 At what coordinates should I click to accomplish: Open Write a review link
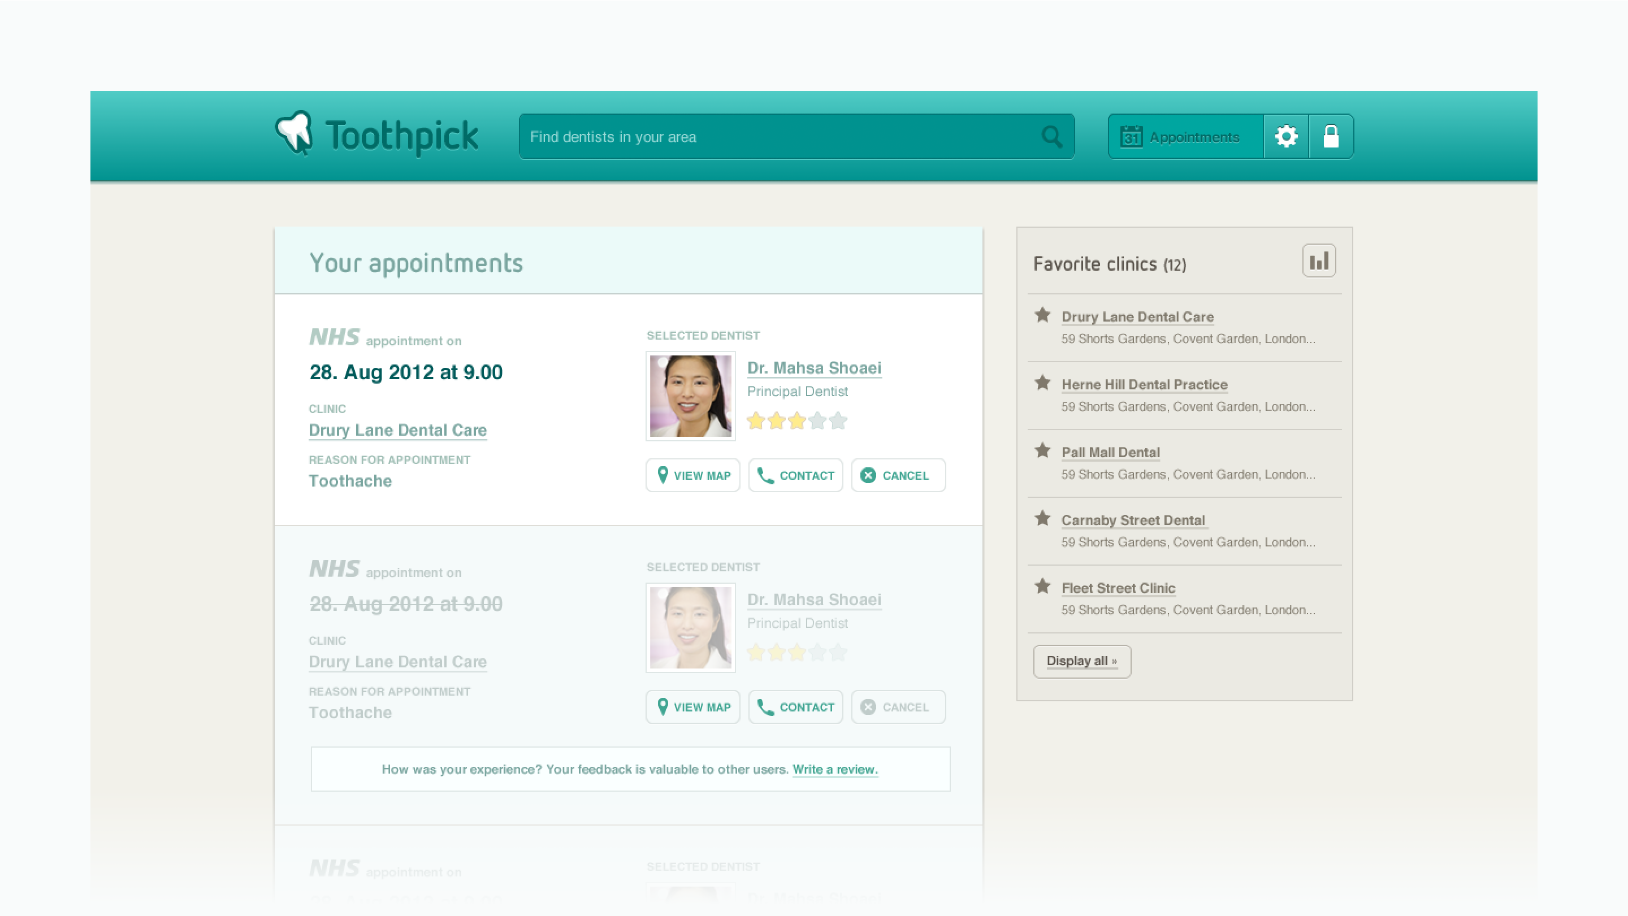pyautogui.click(x=835, y=770)
